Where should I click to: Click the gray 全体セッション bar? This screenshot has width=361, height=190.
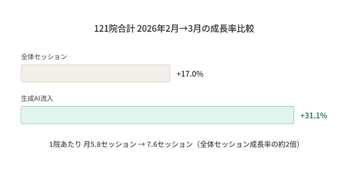tap(95, 73)
